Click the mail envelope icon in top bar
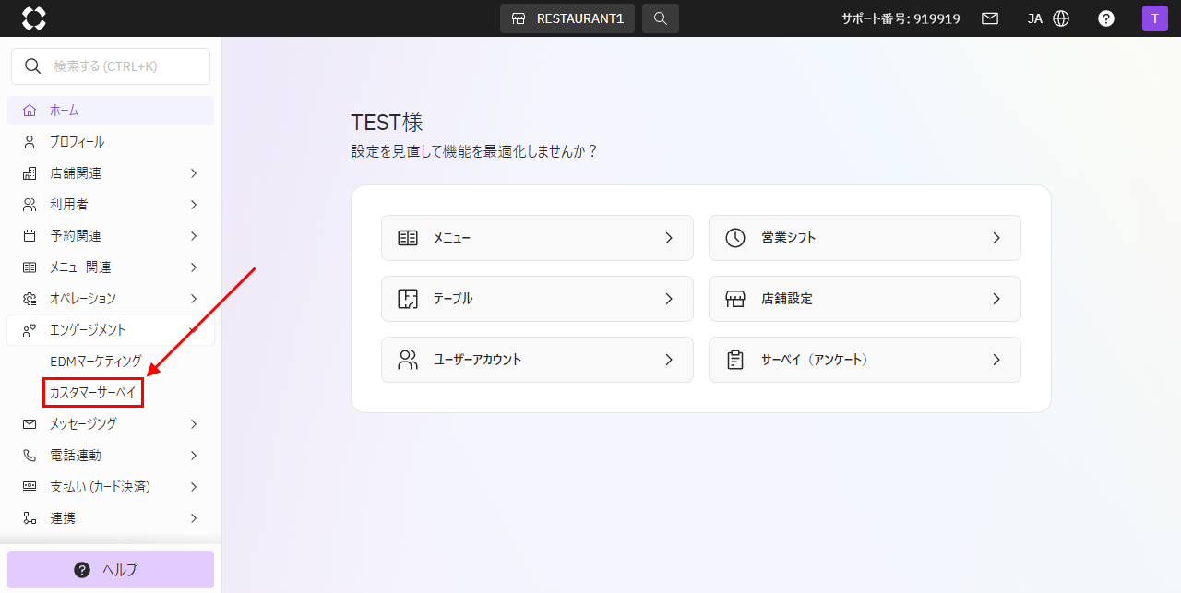This screenshot has height=593, width=1181. [x=990, y=18]
